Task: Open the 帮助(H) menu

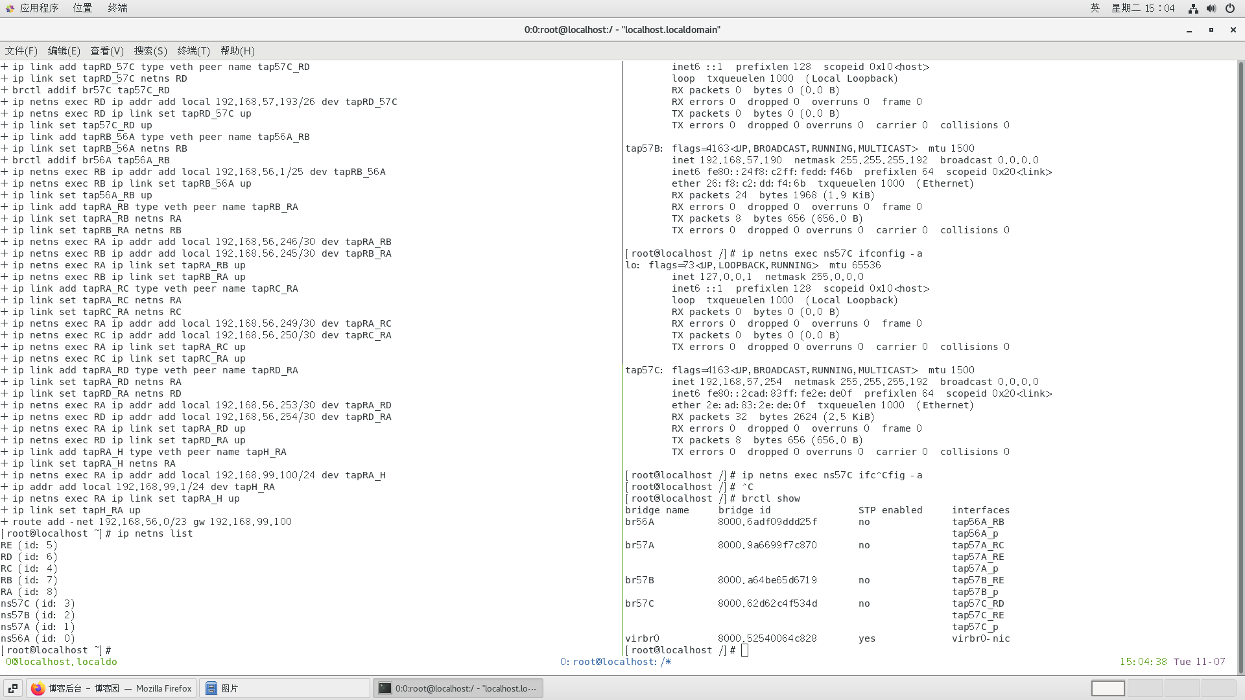Action: pyautogui.click(x=237, y=51)
